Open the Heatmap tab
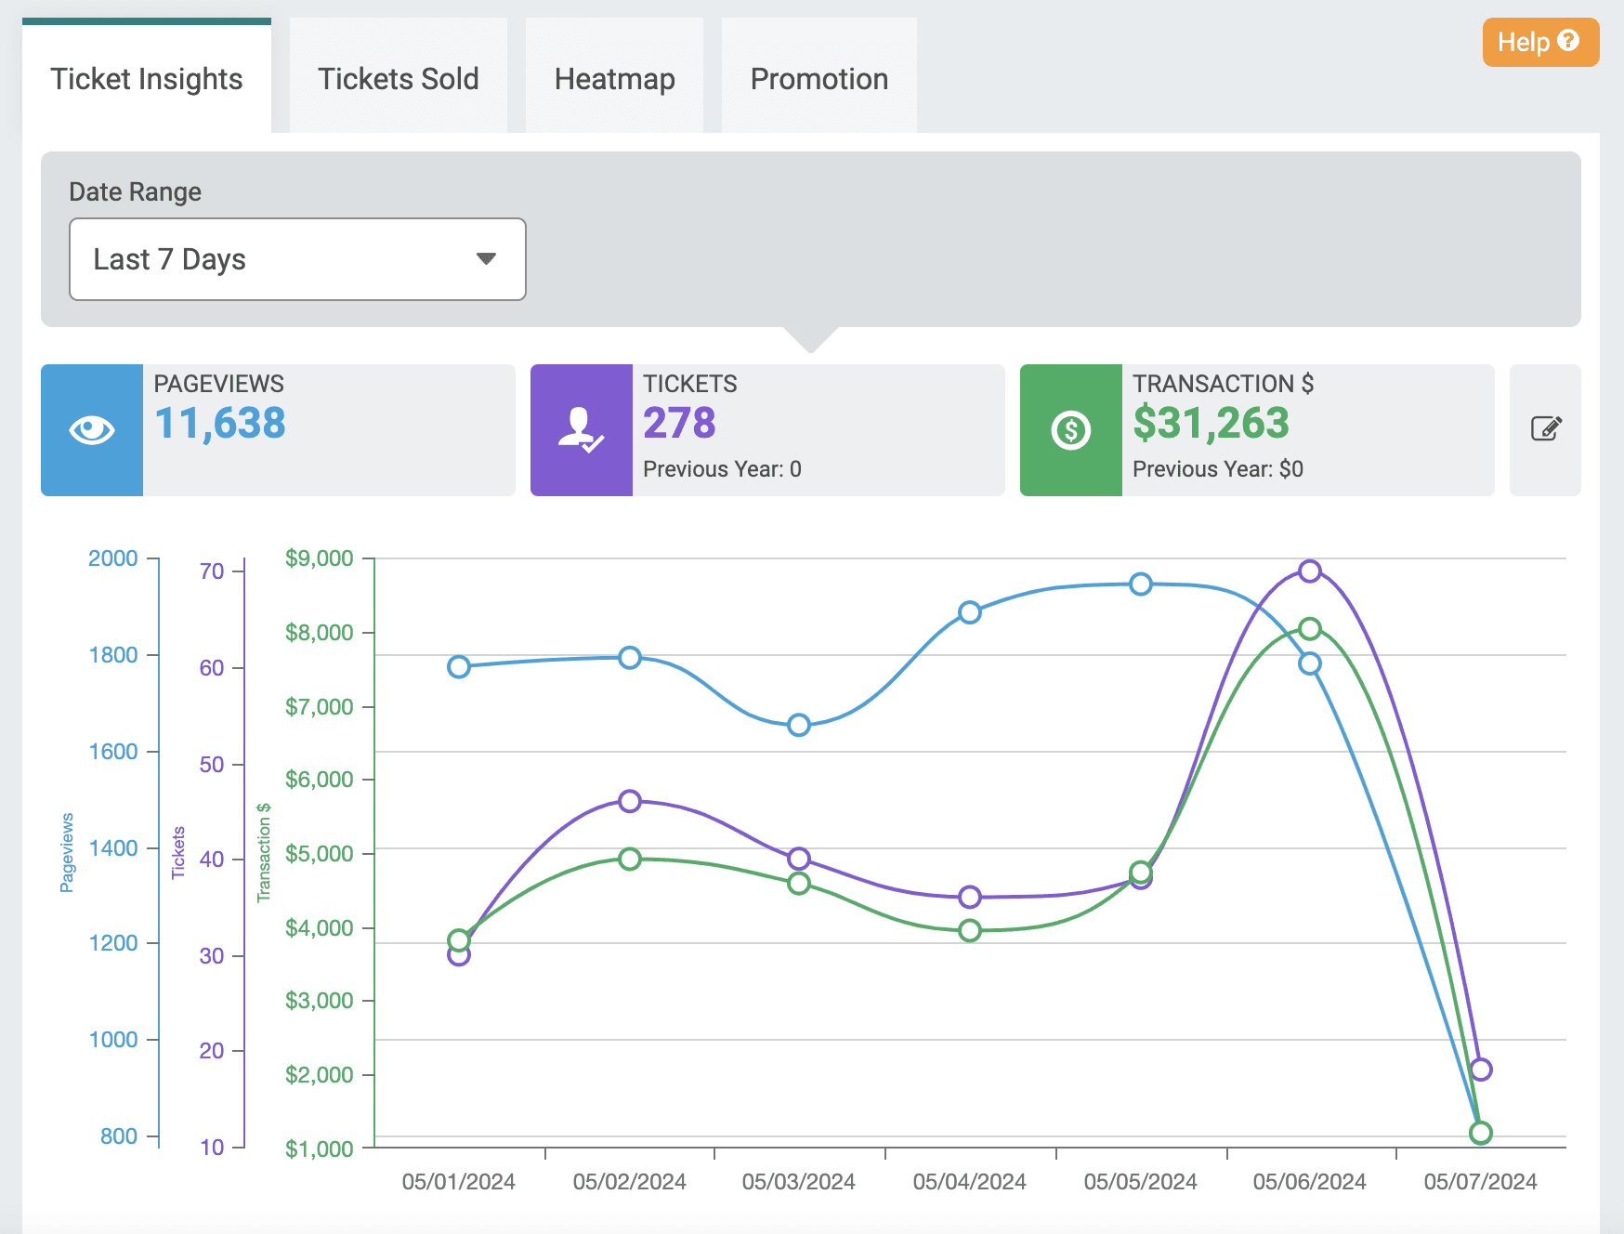This screenshot has height=1234, width=1624. pos(614,79)
